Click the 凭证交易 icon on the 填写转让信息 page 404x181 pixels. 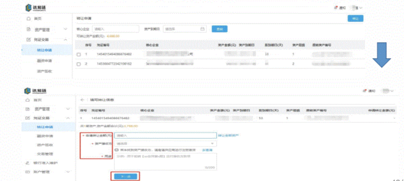coord(28,118)
